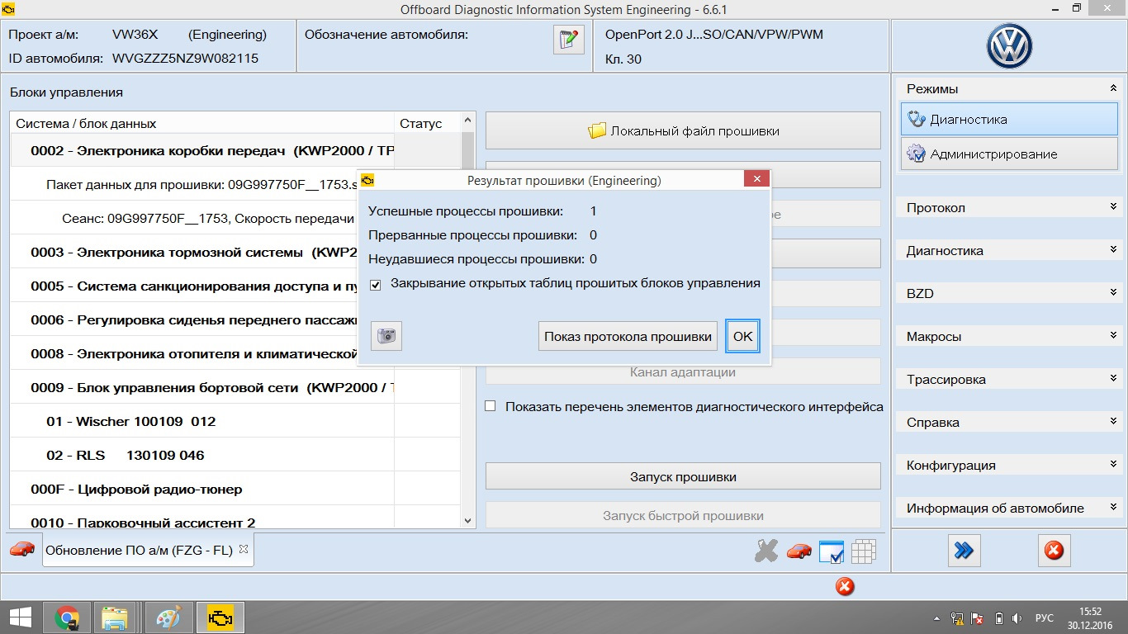The width and height of the screenshot is (1128, 634).
Task: Expand the Справка section
Action: click(x=1113, y=422)
